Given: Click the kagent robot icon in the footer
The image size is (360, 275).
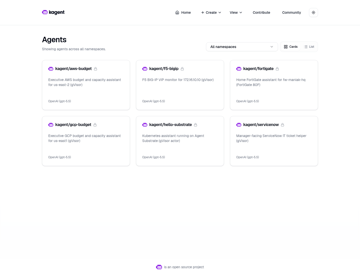Looking at the screenshot, I should 159,267.
